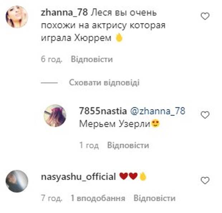
Task: Open the nasyashu_official username link
Action: 78,177
